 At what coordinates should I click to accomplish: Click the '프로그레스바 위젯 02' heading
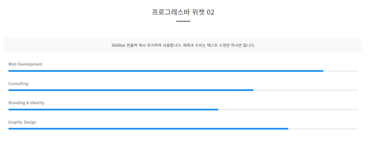point(183,12)
